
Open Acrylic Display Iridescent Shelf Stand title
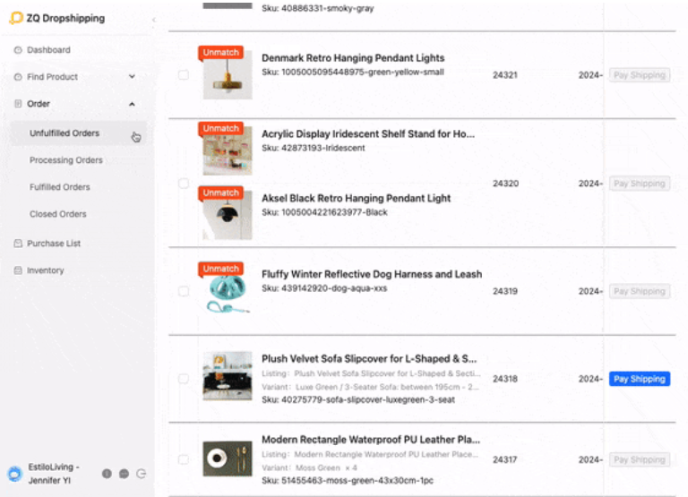367,133
